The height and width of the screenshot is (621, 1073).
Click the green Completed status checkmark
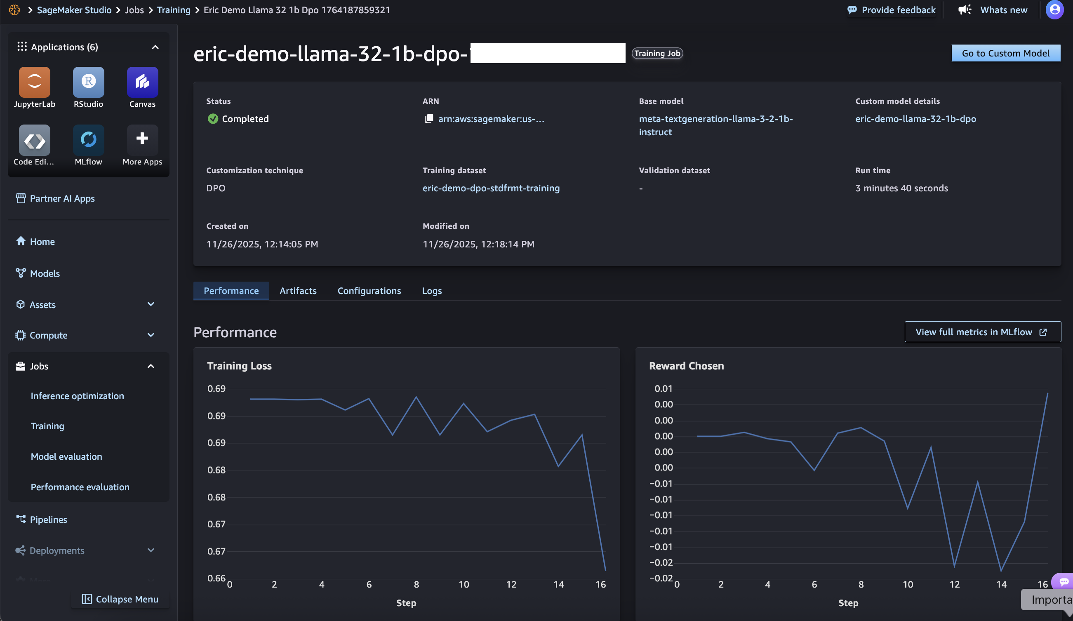click(213, 119)
